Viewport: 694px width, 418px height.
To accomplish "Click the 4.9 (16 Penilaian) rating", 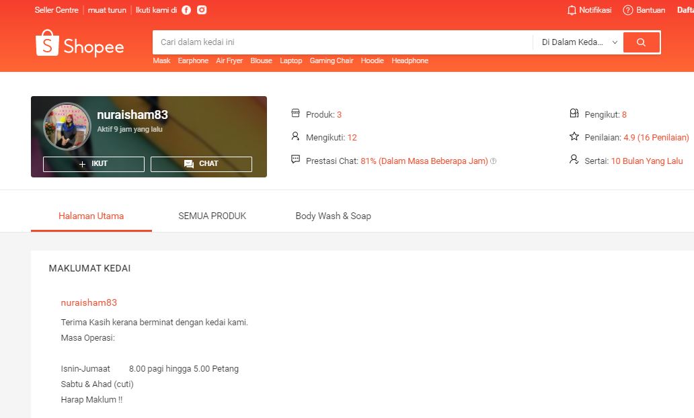I will coord(656,138).
